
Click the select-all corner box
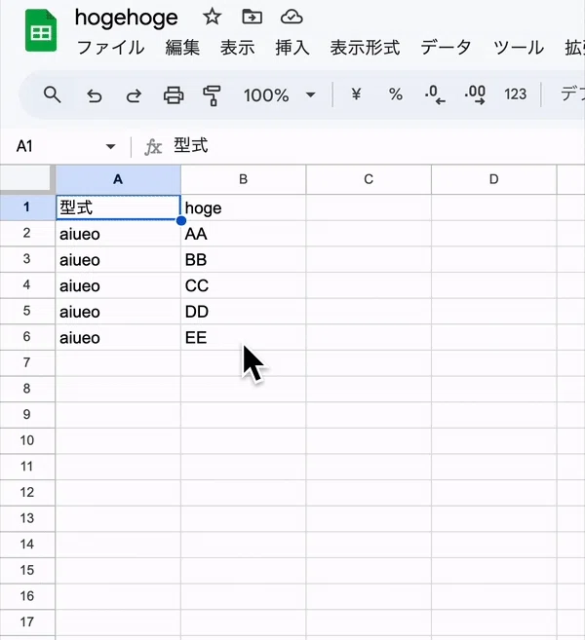tap(27, 179)
